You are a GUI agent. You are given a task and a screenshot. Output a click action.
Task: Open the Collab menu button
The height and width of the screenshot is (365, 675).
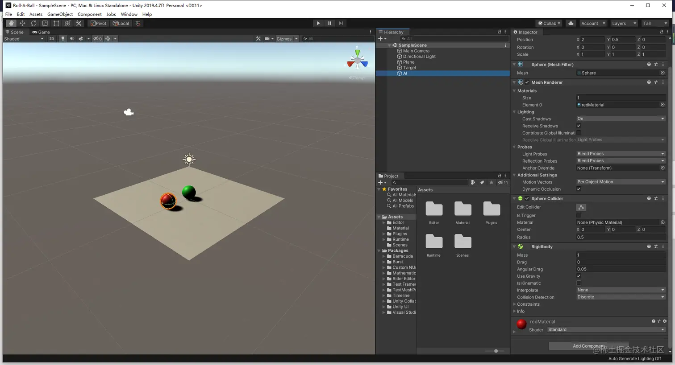(x=549, y=23)
